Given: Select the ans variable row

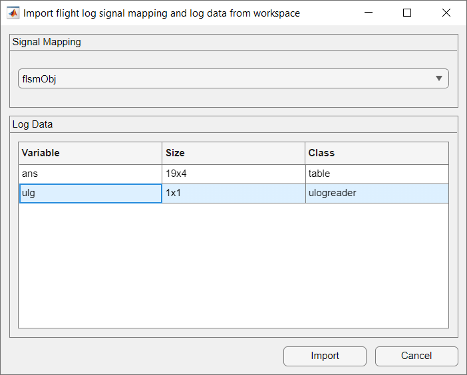Looking at the screenshot, I should (x=90, y=174).
